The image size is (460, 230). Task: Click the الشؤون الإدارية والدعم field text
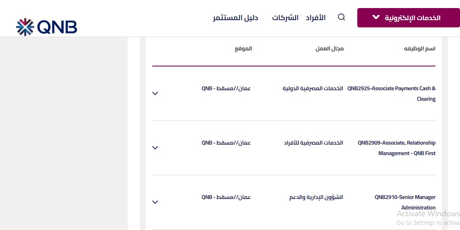[x=316, y=197]
